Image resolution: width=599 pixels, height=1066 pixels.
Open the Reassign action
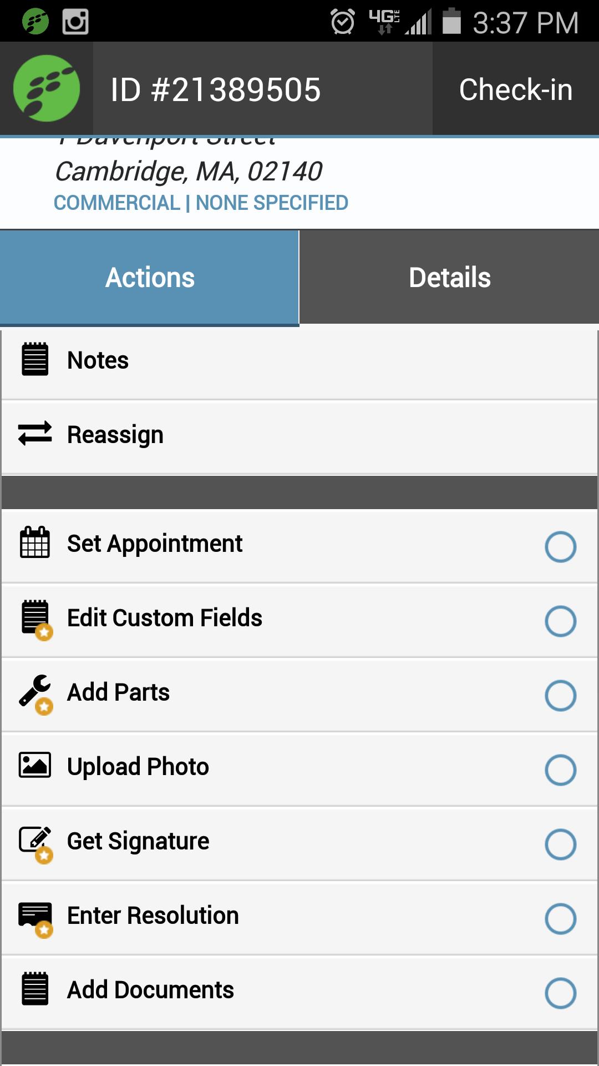pos(115,435)
